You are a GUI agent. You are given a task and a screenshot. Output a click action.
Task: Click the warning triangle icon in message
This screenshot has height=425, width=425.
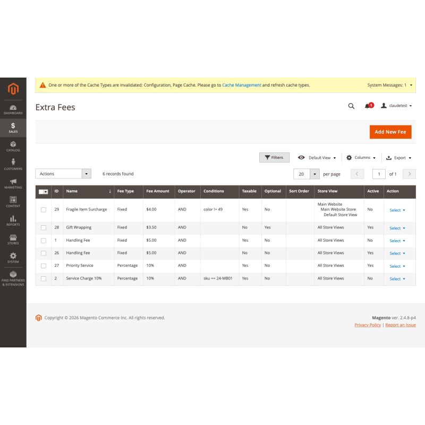click(43, 85)
